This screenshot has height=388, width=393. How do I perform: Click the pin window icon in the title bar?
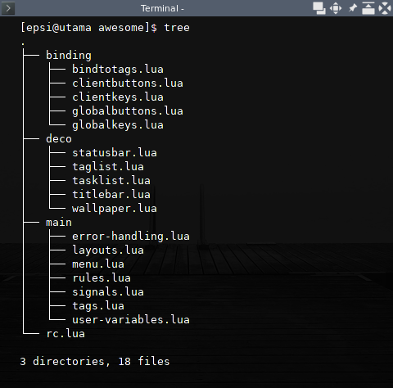coord(353,8)
